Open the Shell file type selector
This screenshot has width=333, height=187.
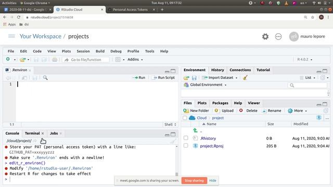click(171, 125)
